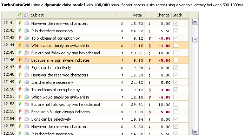
Task: Click the envelope column header icon
Action: pyautogui.click(x=26, y=15)
